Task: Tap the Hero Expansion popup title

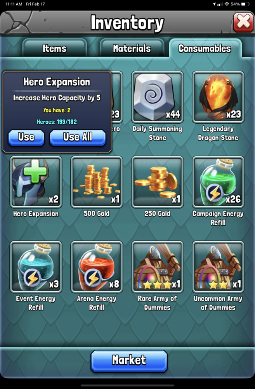Action: [x=57, y=82]
